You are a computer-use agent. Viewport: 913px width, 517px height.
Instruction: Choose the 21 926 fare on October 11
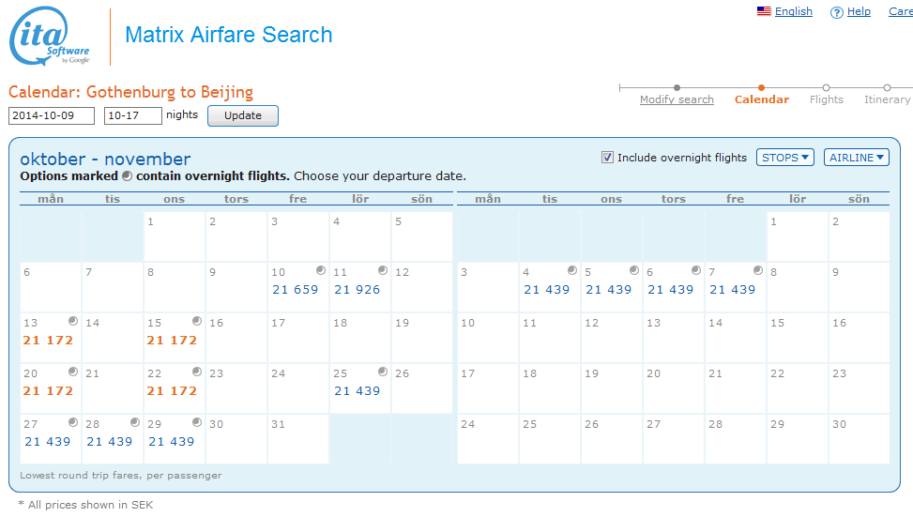point(357,289)
